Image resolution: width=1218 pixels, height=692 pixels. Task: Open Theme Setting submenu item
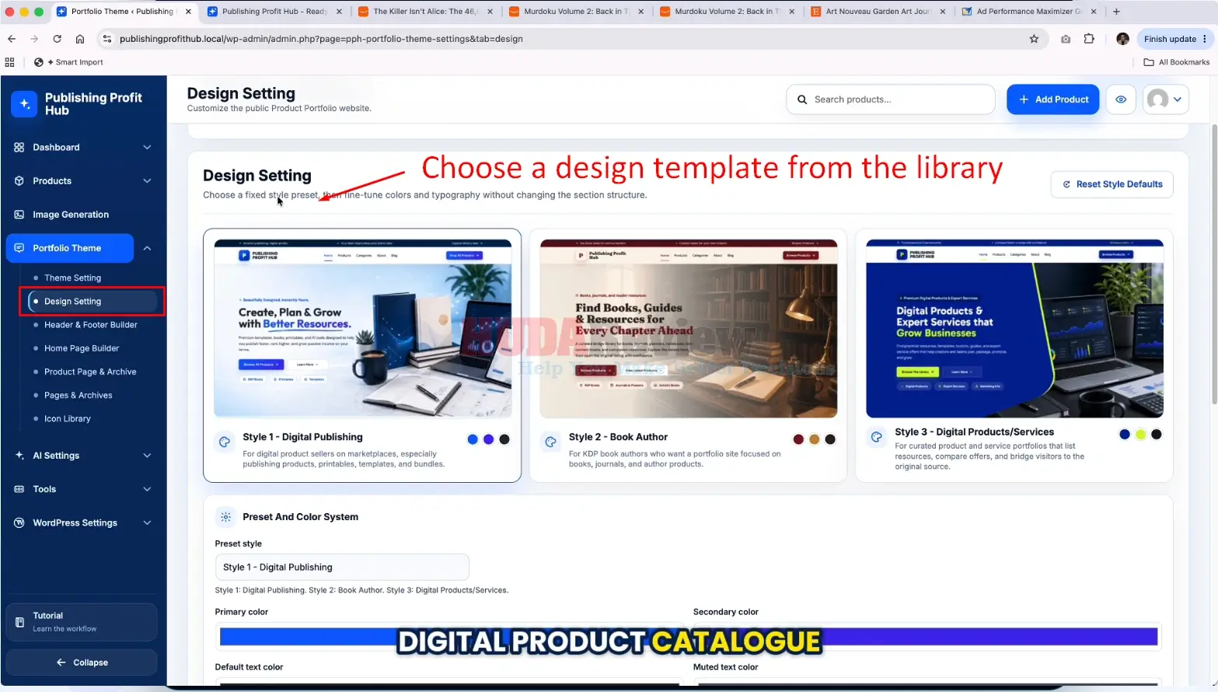pyautogui.click(x=72, y=278)
